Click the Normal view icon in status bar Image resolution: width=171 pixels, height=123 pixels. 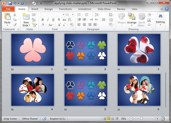104,119
